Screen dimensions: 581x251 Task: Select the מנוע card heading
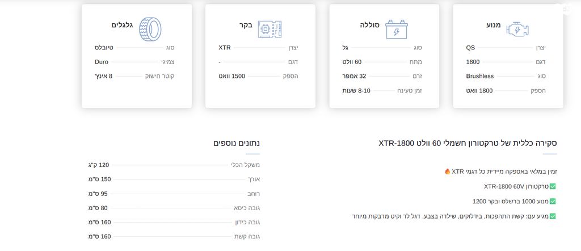coord(494,25)
